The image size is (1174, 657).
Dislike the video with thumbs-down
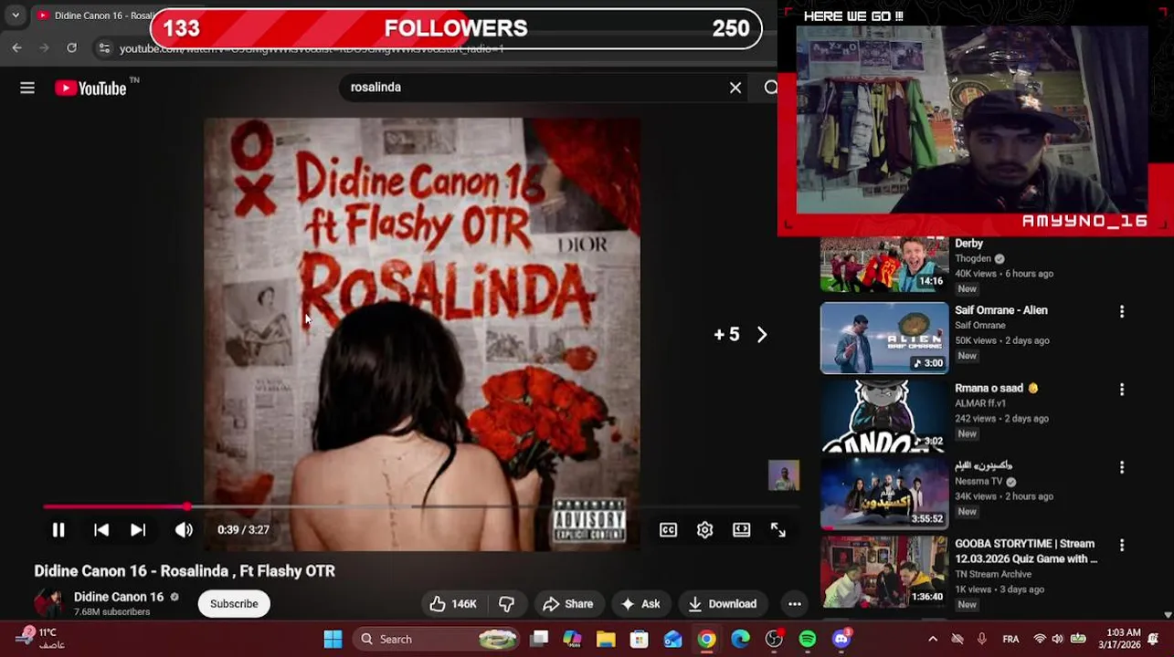pyautogui.click(x=506, y=604)
